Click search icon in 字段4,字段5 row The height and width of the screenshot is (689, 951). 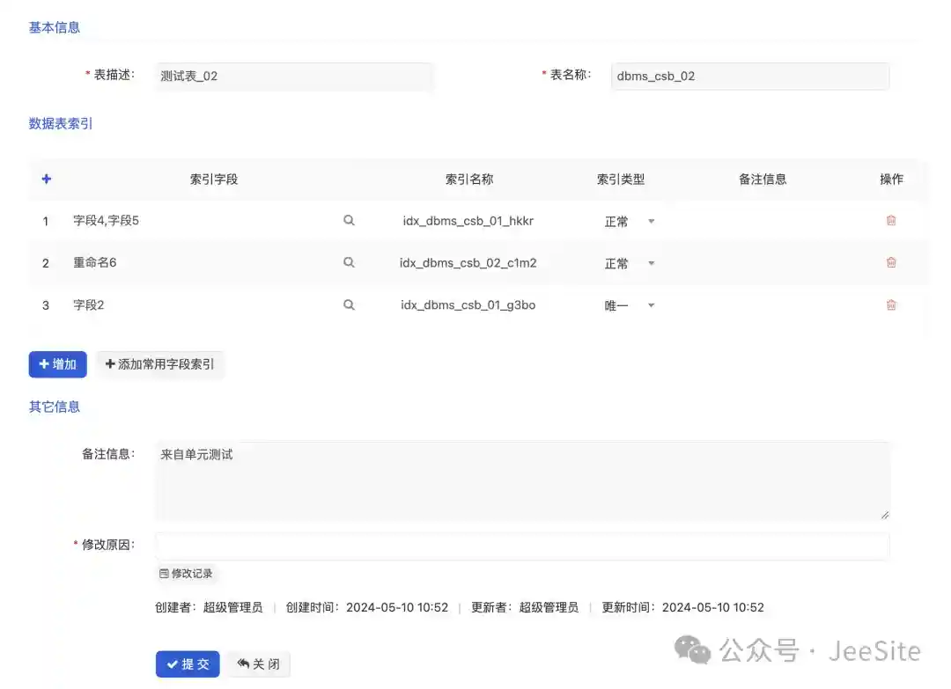pyautogui.click(x=349, y=221)
